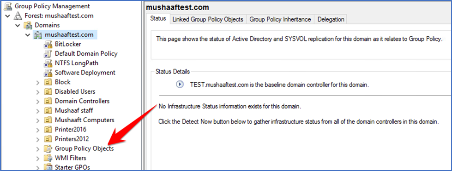Click the Mushaaf staff OU folder icon

pos(48,110)
